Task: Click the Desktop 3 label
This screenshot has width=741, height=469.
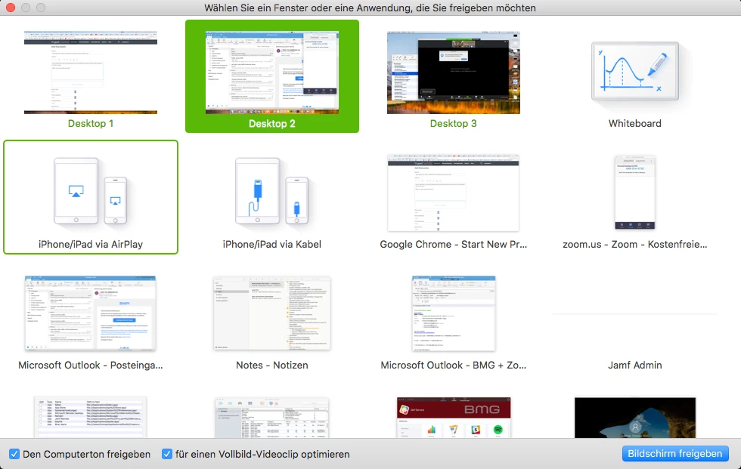Action: tap(453, 124)
